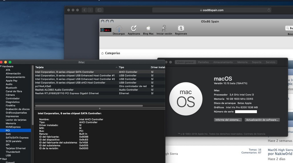Select Almacenamiento in the sidebar
This screenshot has height=163, width=293.
point(15,77)
